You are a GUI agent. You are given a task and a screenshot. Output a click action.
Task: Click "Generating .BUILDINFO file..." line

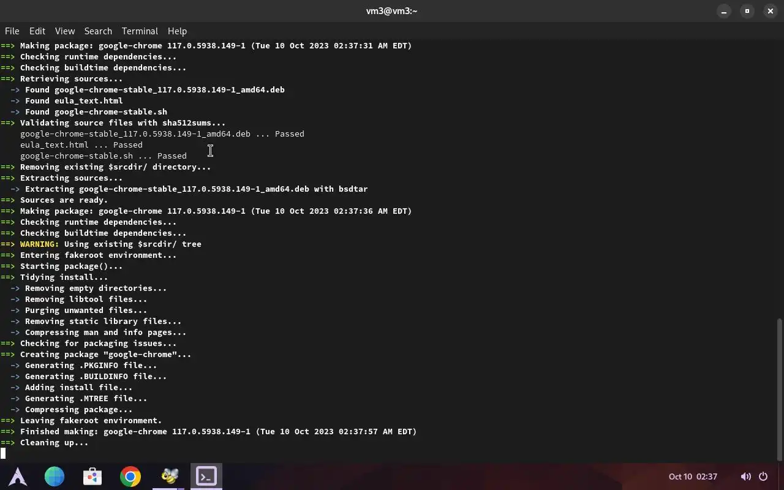tap(96, 376)
